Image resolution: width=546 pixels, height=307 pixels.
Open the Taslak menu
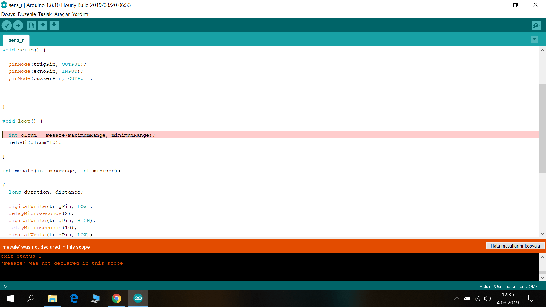(45, 14)
